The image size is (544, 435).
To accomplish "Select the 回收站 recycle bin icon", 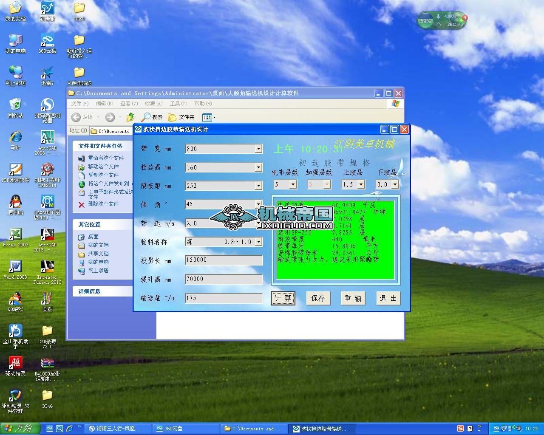I will (15, 108).
